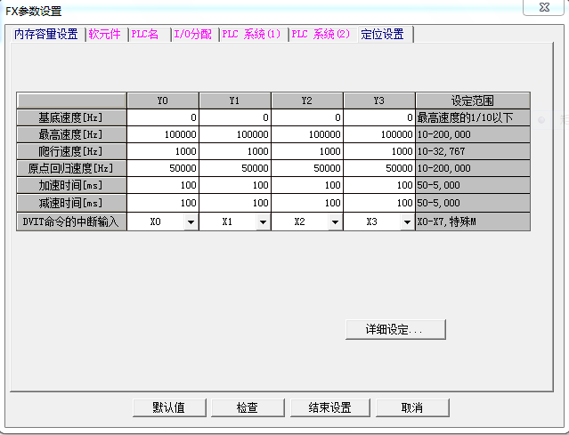569x435 pixels.
Task: Select the Y1 最高速度 input cell
Action: click(x=235, y=134)
